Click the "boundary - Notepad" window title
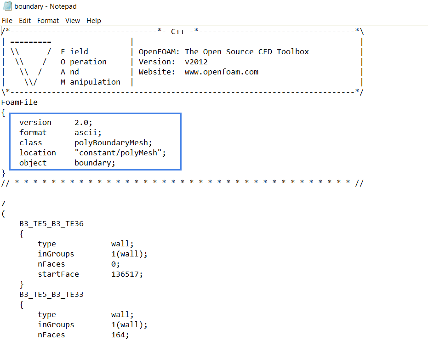The width and height of the screenshot is (428, 341). [x=46, y=6]
